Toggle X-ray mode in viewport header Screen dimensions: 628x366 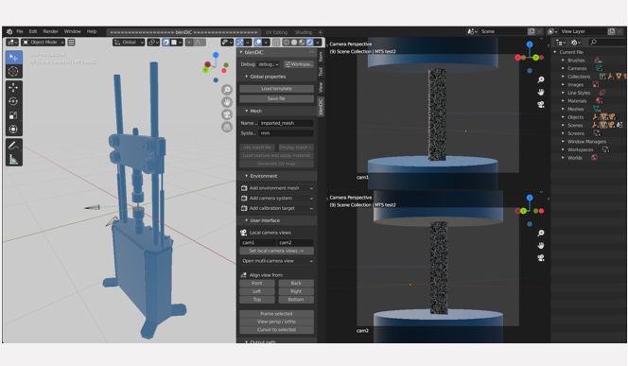(276, 42)
